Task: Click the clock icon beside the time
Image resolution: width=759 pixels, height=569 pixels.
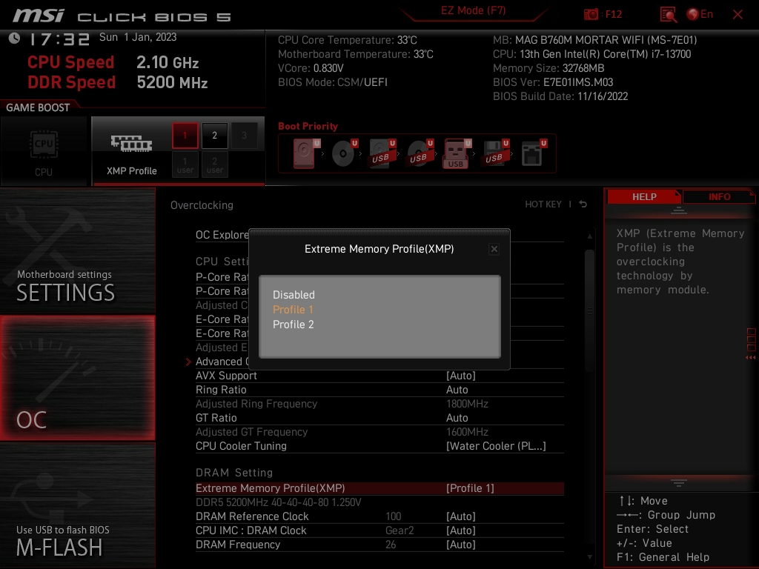Action: pyautogui.click(x=15, y=38)
